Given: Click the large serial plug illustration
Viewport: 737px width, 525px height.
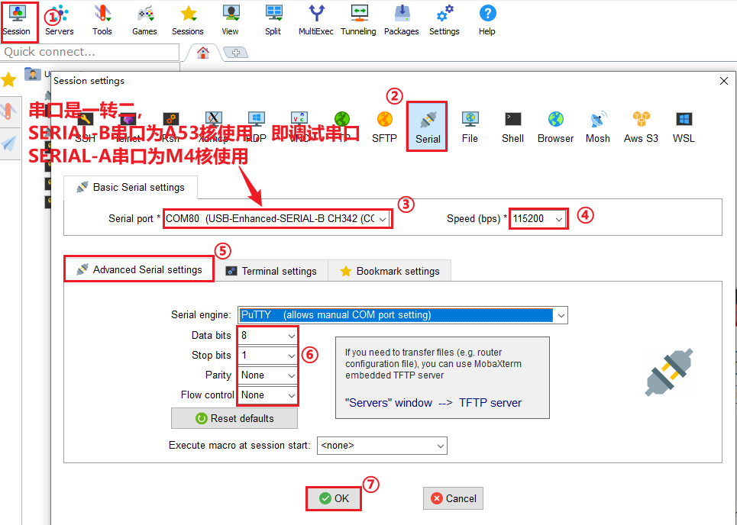Looking at the screenshot, I should (669, 372).
